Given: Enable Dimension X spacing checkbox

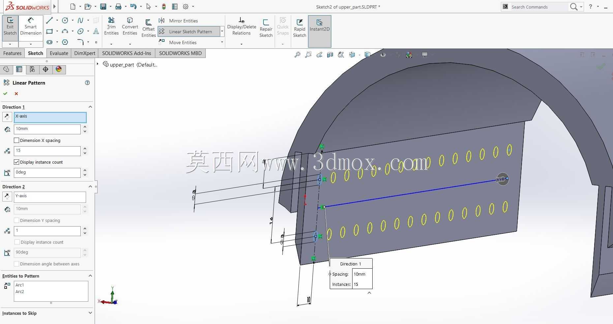Looking at the screenshot, I should [16, 140].
